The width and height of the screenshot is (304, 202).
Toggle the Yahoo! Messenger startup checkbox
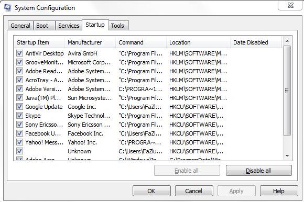point(19,142)
